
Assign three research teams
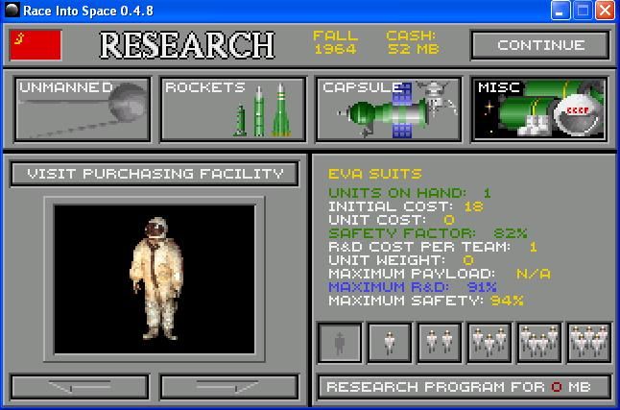coord(489,343)
